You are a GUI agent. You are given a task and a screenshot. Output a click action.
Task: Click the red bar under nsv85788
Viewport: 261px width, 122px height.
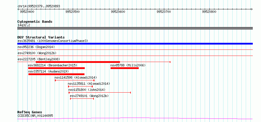coord(125,68)
